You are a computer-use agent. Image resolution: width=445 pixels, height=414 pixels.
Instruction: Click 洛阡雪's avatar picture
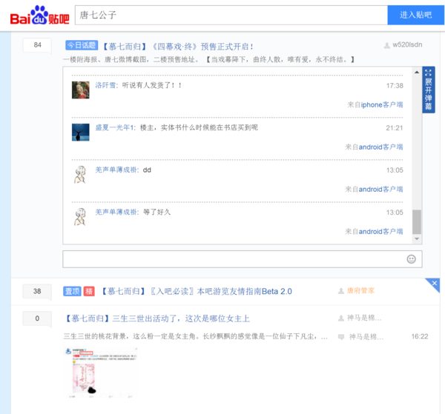click(x=81, y=90)
